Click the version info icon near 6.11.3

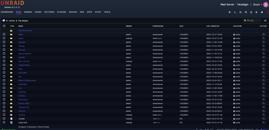(x=19, y=7)
